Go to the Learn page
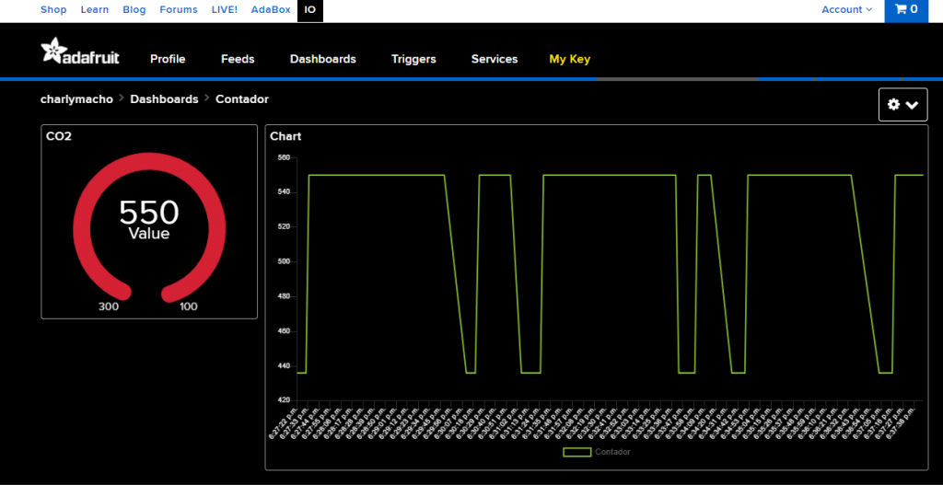This screenshot has width=943, height=485. (x=94, y=10)
